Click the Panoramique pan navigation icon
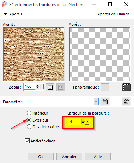This screenshot has width=134, height=163. (x=105, y=87)
